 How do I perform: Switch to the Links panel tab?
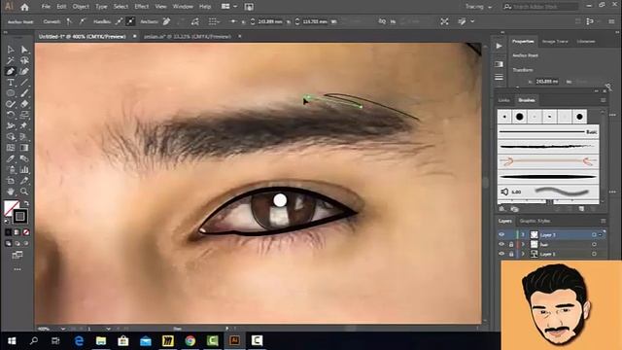coord(504,100)
